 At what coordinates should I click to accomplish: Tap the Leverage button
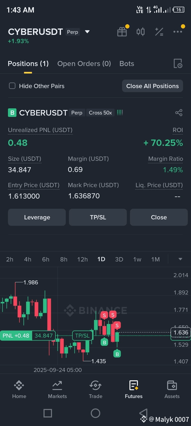[37, 217]
